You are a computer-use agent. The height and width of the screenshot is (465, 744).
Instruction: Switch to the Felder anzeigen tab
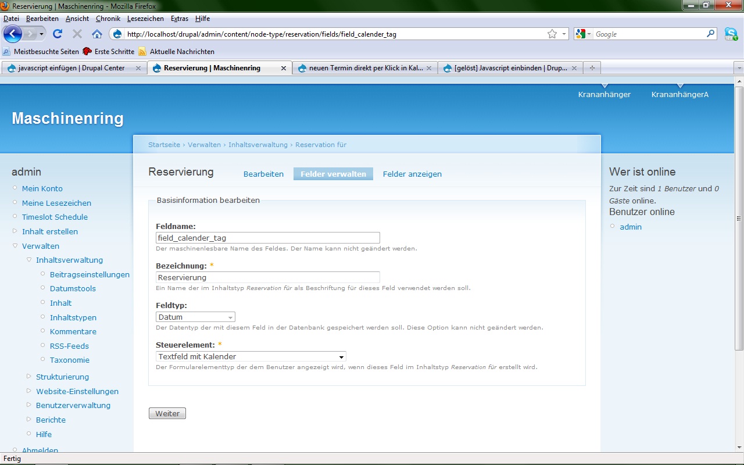[412, 174]
